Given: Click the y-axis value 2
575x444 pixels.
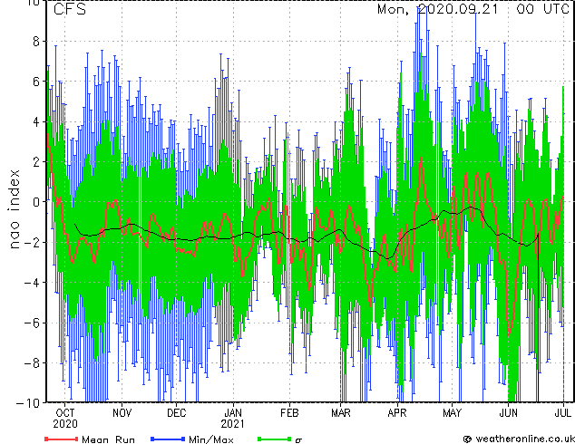Looking at the screenshot, I should (x=36, y=162).
